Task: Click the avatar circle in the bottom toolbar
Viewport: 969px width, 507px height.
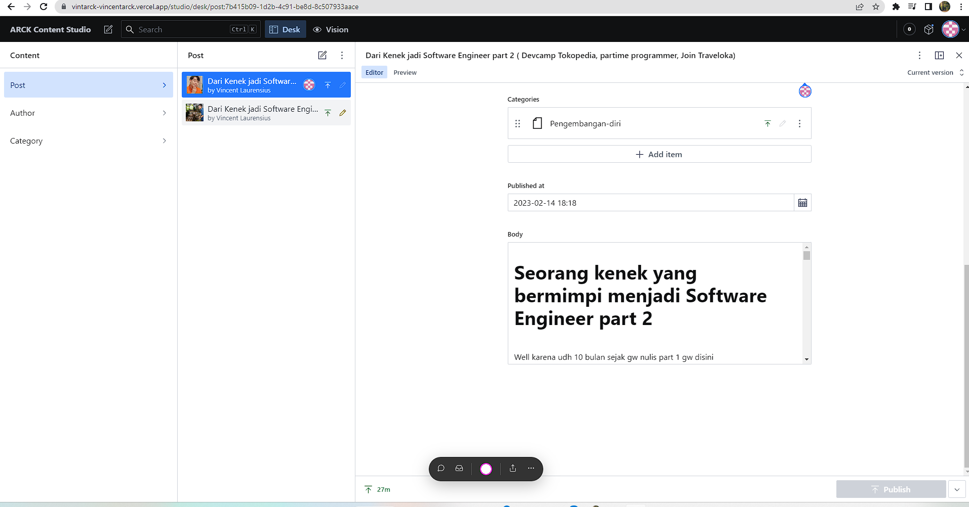Action: tap(486, 469)
